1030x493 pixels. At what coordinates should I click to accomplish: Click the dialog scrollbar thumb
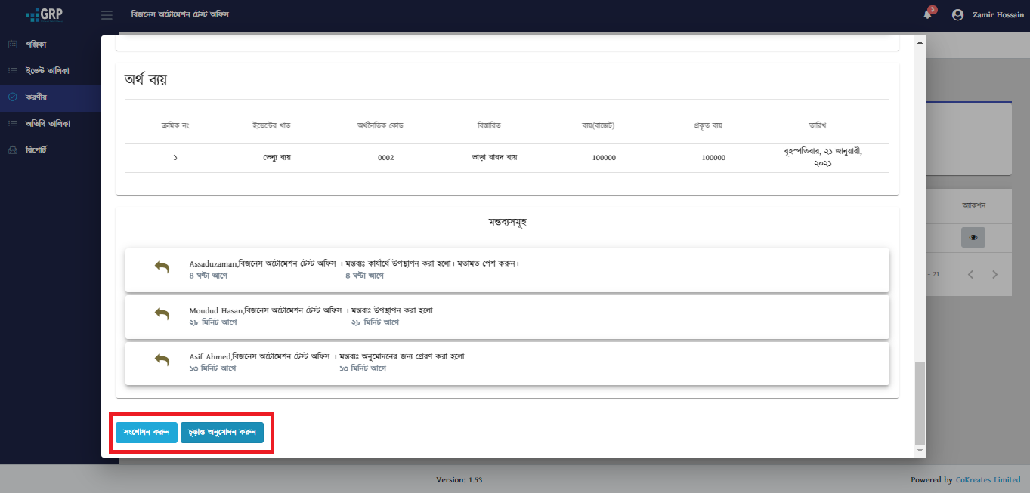[920, 402]
